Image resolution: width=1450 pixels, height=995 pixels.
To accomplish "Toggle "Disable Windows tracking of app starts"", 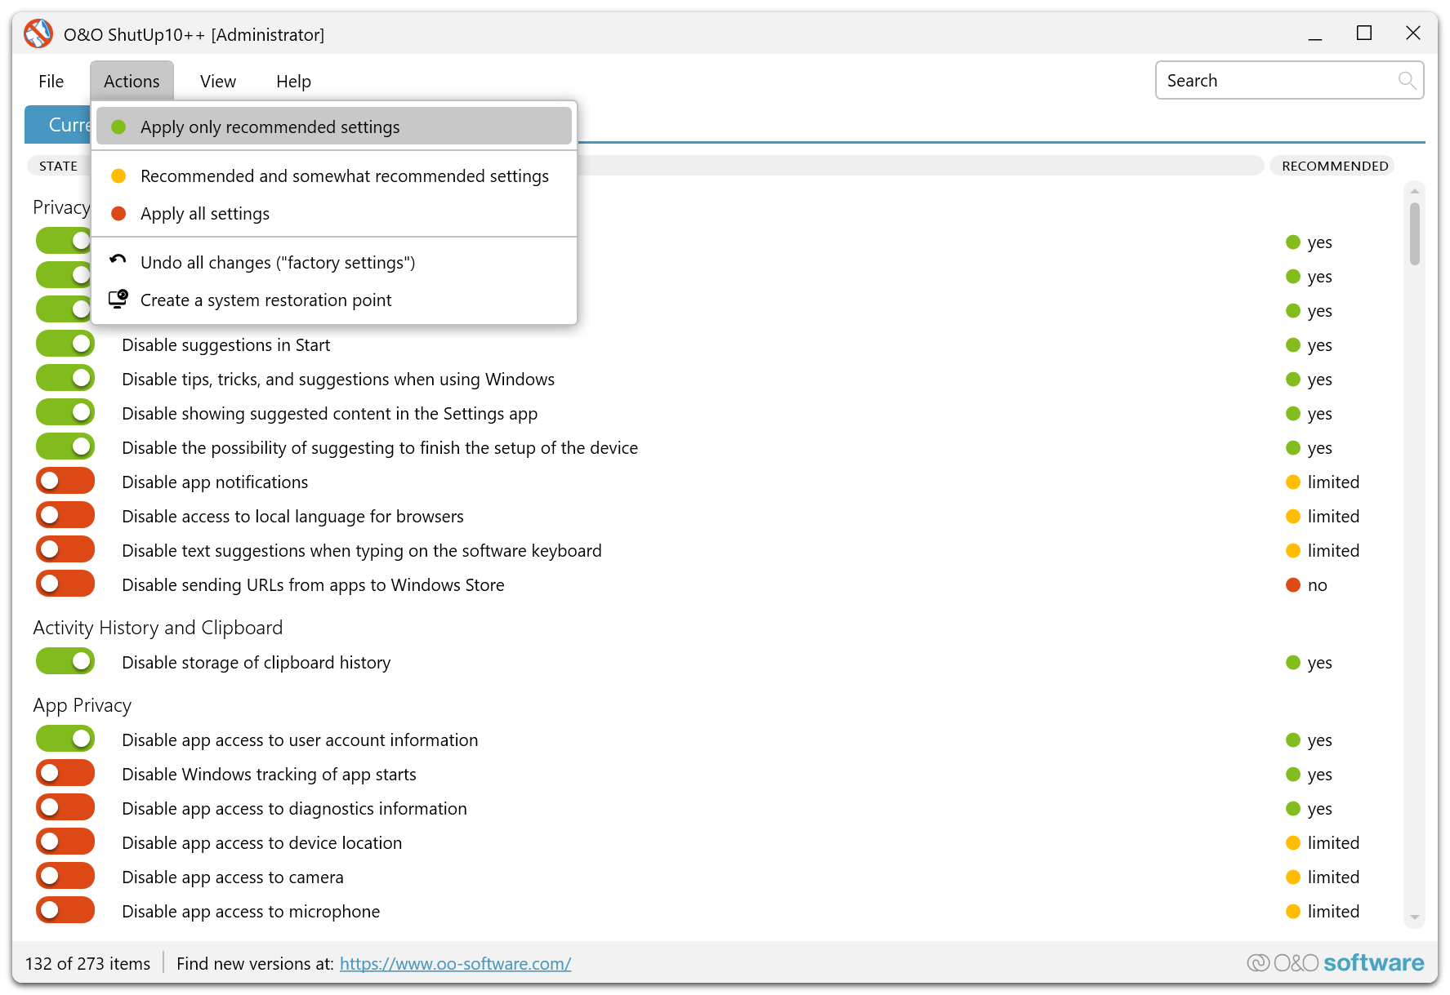I will pos(65,772).
